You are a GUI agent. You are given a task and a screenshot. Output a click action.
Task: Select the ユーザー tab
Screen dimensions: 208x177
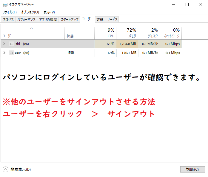tap(87, 19)
